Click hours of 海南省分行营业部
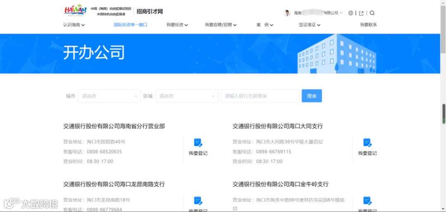Screen dimensions: 446x212 pos(100,161)
